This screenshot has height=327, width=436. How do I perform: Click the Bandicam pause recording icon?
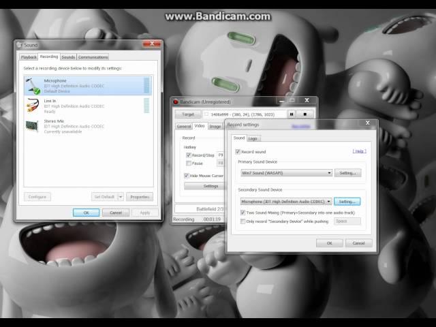click(292, 114)
